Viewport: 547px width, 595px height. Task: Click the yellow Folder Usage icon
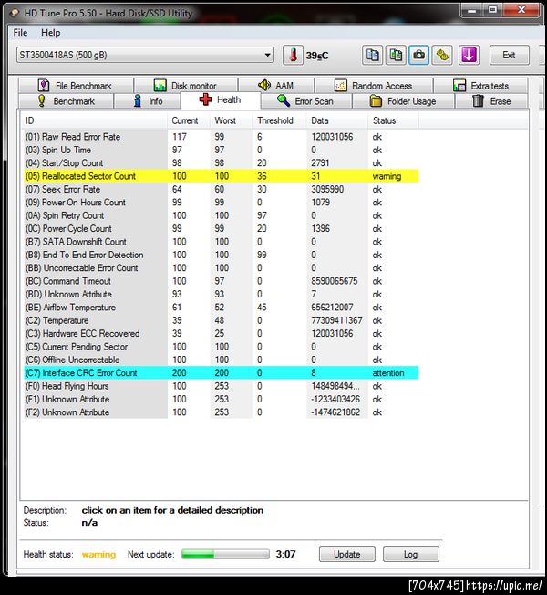pos(376,101)
